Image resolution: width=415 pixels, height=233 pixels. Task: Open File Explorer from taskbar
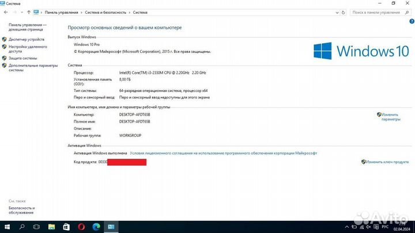(x=51, y=227)
